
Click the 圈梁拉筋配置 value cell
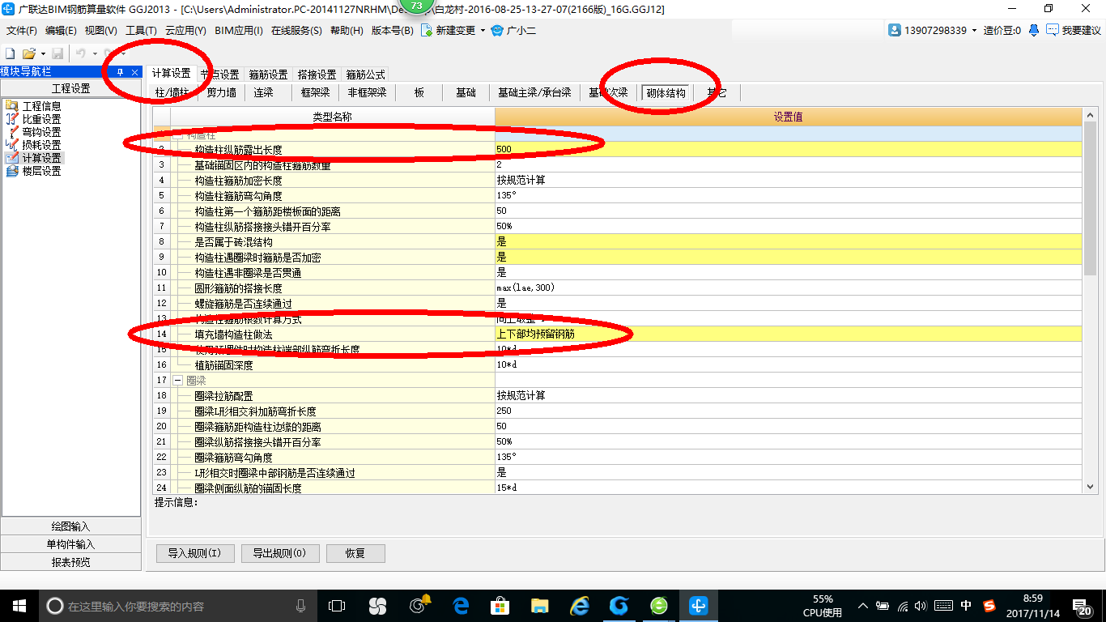788,395
